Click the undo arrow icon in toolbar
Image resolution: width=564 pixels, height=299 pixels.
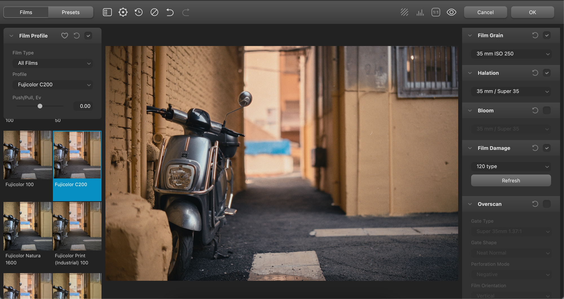tap(170, 12)
